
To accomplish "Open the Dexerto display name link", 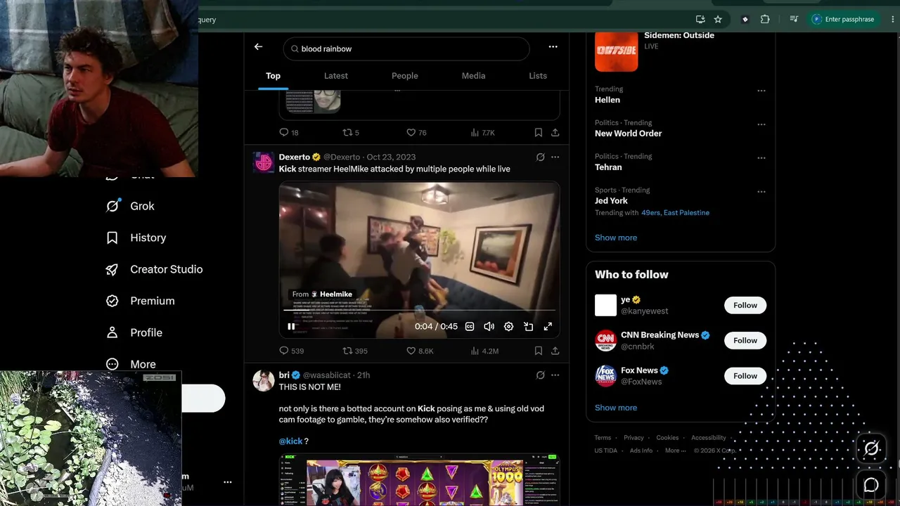I will click(295, 157).
